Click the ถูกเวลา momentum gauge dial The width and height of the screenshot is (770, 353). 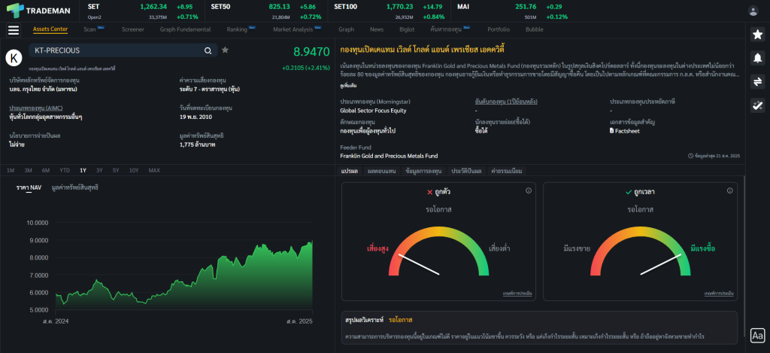coord(641,251)
